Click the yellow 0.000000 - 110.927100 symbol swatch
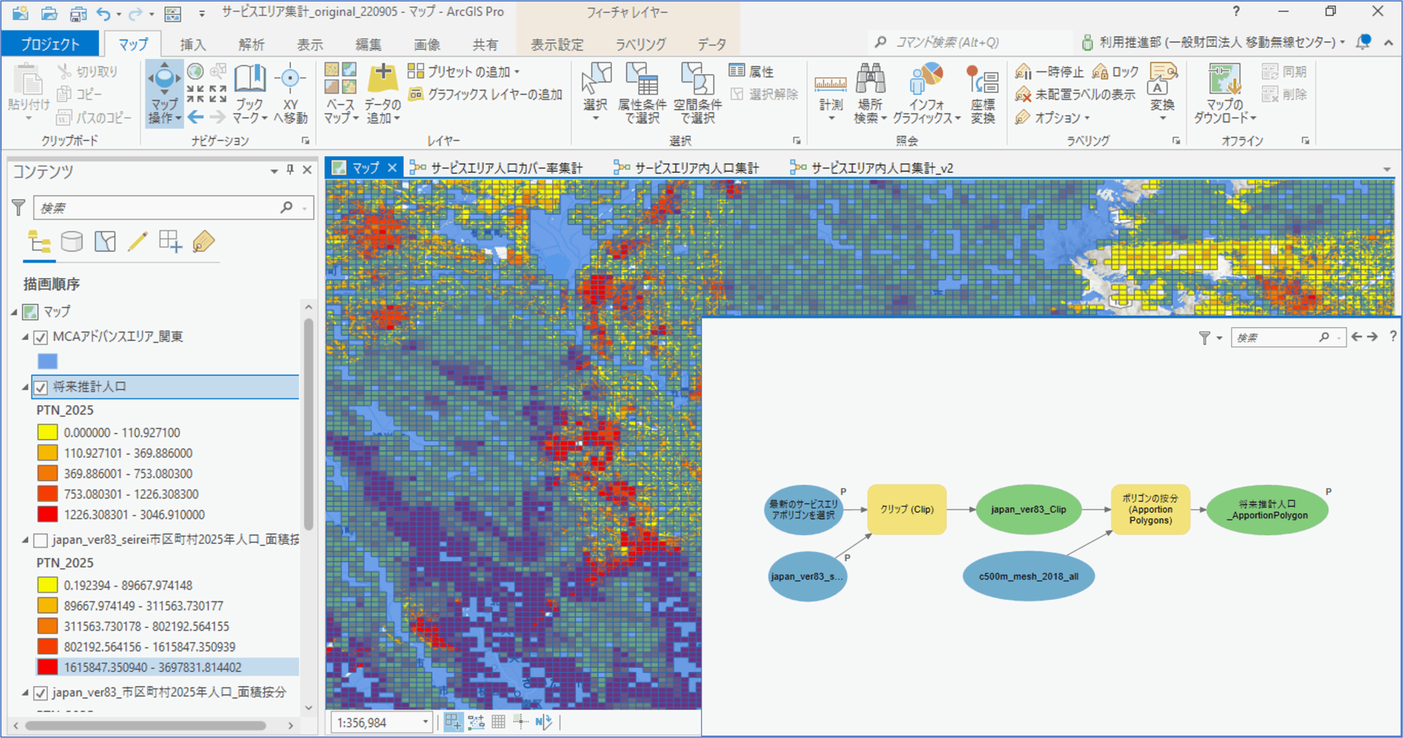Viewport: 1403px width, 738px height. click(x=48, y=433)
